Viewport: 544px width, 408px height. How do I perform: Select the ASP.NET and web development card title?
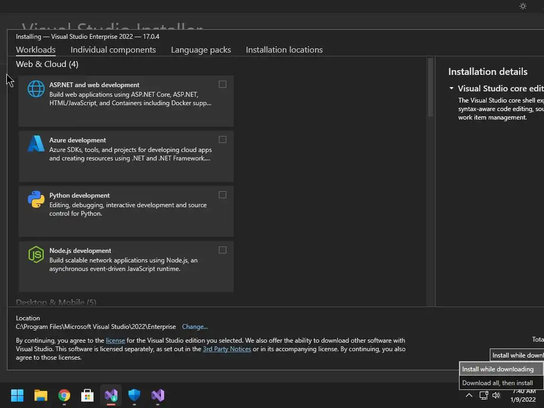[94, 85]
